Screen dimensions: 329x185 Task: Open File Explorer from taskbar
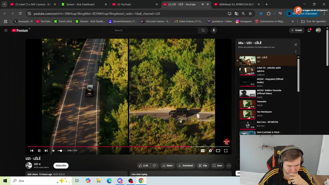tap(99, 181)
